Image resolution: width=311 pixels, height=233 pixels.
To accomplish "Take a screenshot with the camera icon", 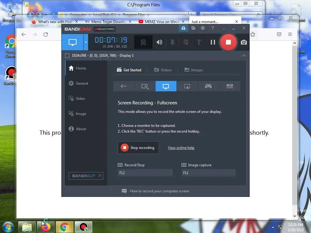I will click(x=244, y=42).
